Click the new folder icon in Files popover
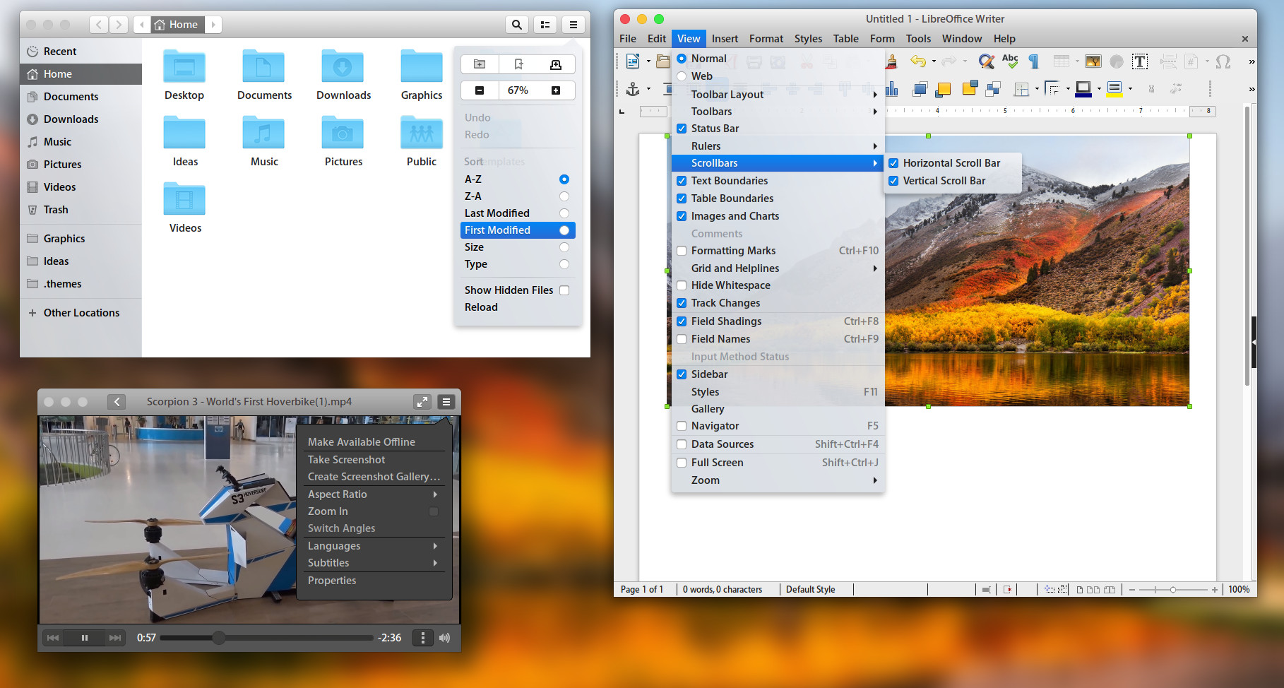 pos(480,64)
